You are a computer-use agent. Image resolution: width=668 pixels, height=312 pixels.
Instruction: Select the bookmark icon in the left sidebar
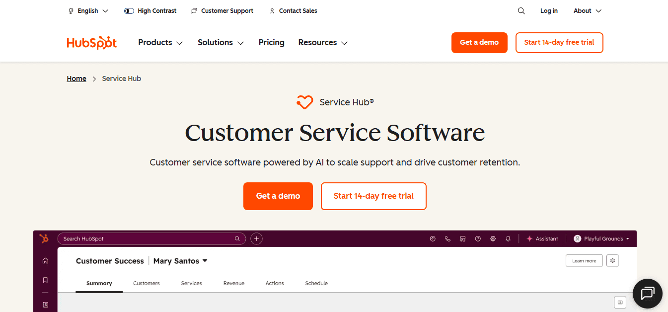click(x=45, y=279)
